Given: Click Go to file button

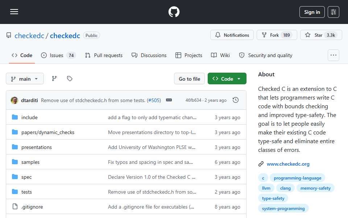Looking at the screenshot, I should pyautogui.click(x=189, y=79).
